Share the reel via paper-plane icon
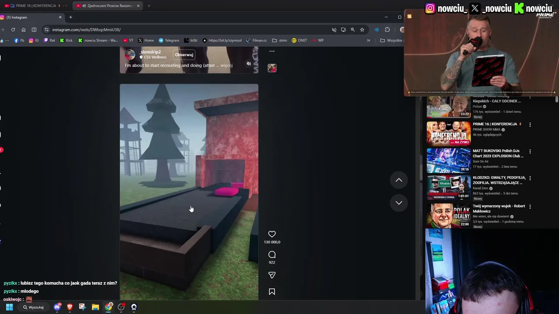559x314 pixels. [x=272, y=275]
